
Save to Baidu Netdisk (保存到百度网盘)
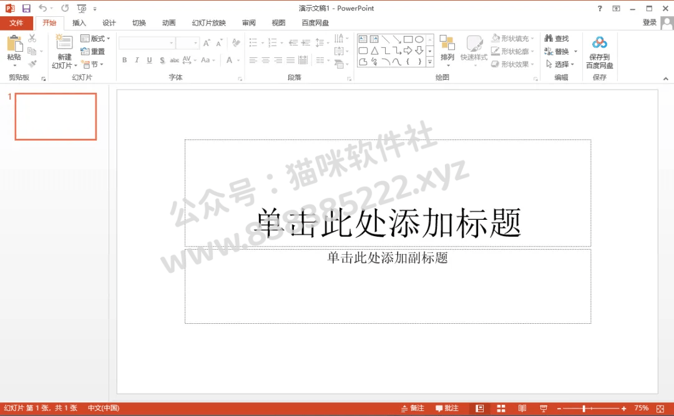(x=599, y=52)
